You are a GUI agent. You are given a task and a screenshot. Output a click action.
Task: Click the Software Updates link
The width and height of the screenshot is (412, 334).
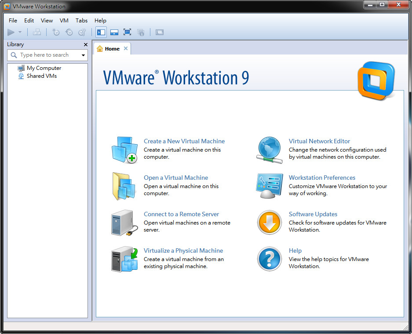313,214
